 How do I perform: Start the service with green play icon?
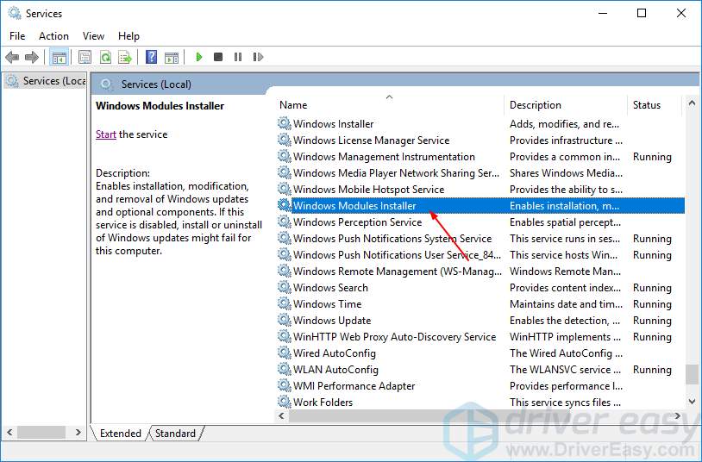[x=199, y=57]
